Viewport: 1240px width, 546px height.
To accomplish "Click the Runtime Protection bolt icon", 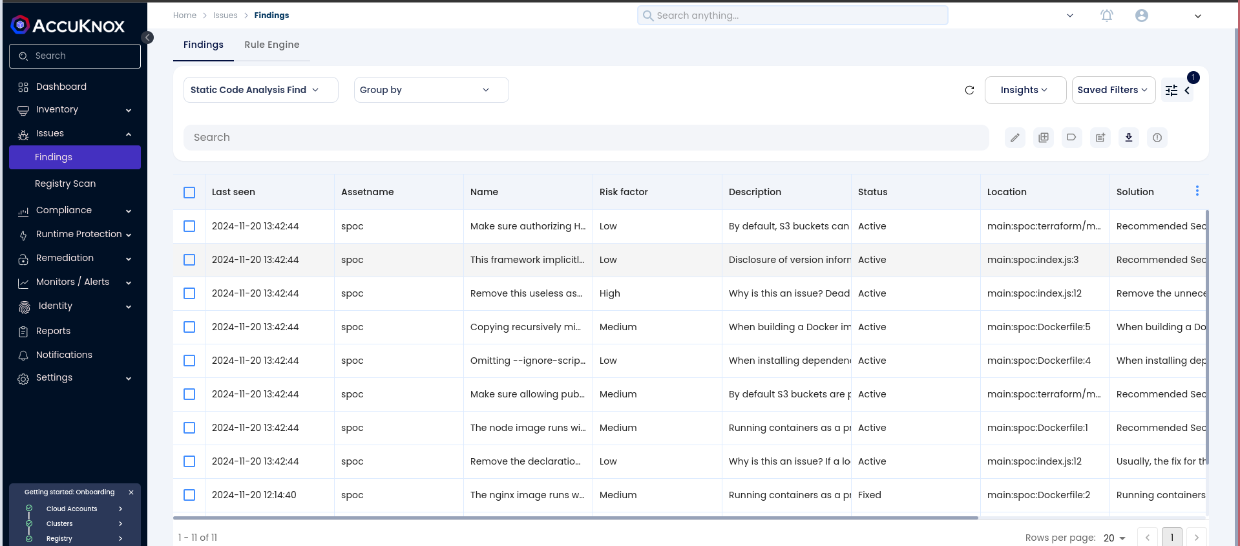I will pyautogui.click(x=23, y=235).
